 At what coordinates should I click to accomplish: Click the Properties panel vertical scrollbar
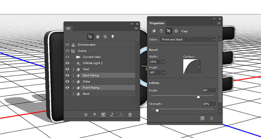[220, 72]
